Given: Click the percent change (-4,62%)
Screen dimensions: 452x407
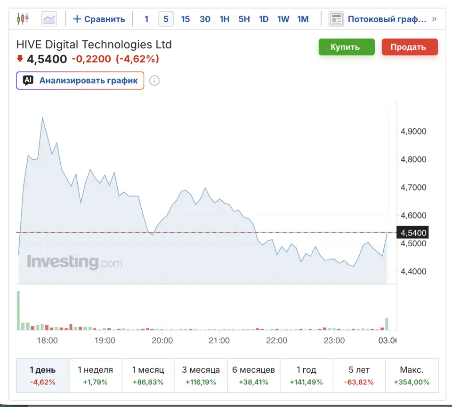Looking at the screenshot, I should click(137, 59).
